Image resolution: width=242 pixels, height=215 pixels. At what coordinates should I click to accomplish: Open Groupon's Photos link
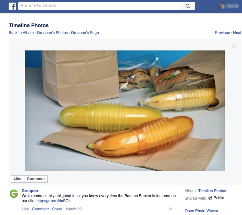point(52,33)
